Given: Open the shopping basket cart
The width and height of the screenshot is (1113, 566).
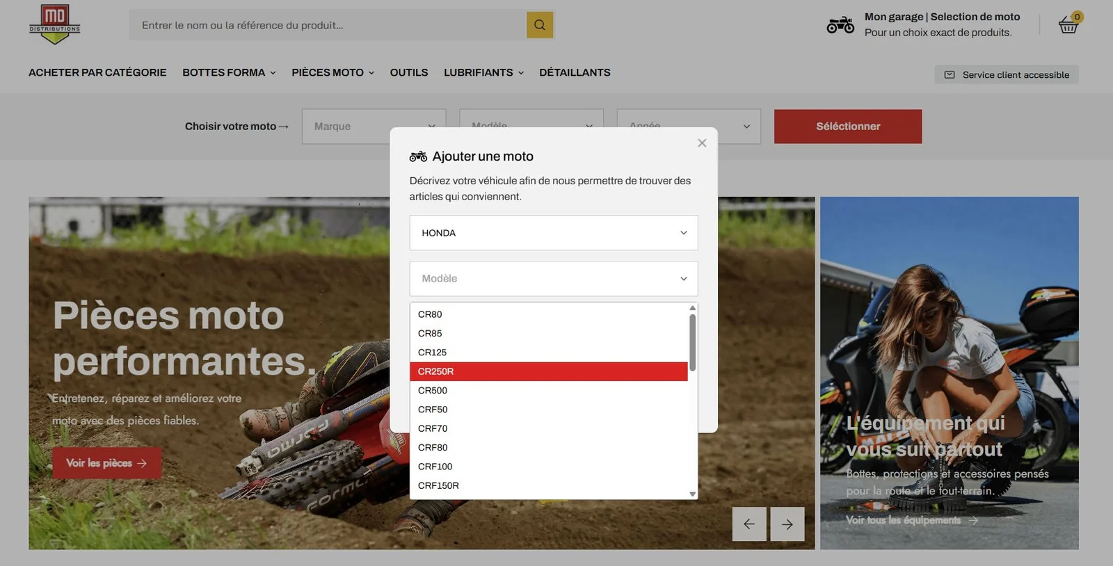Looking at the screenshot, I should point(1068,25).
